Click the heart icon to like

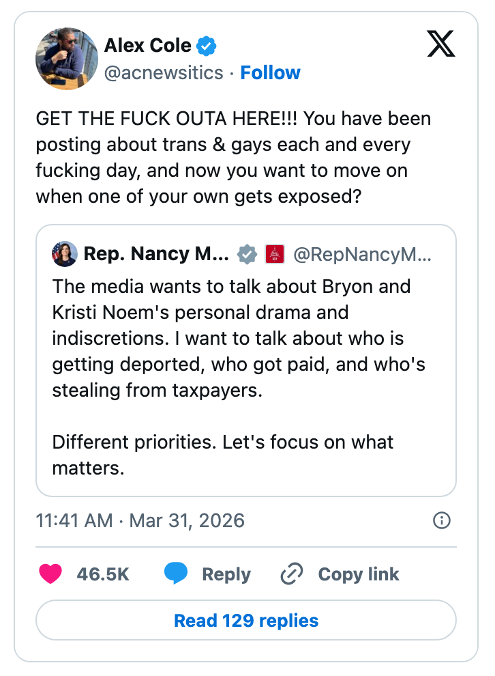[50, 574]
